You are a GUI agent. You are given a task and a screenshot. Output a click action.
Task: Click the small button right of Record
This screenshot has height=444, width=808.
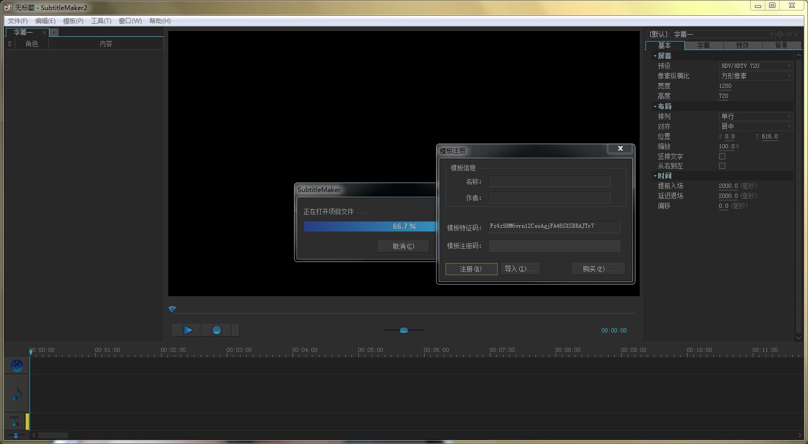(x=235, y=330)
